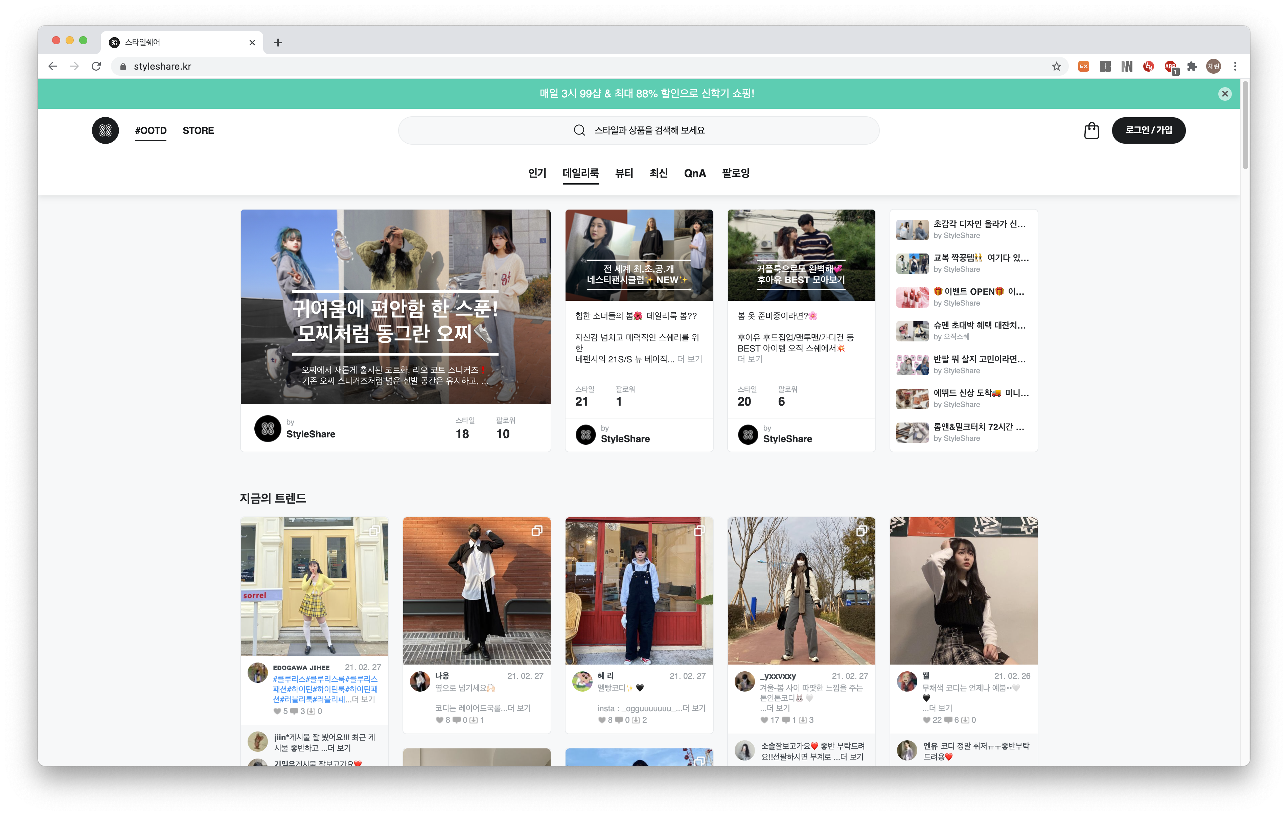Click heart icon on _yxxvxxy post
The height and width of the screenshot is (816, 1288).
(x=764, y=720)
